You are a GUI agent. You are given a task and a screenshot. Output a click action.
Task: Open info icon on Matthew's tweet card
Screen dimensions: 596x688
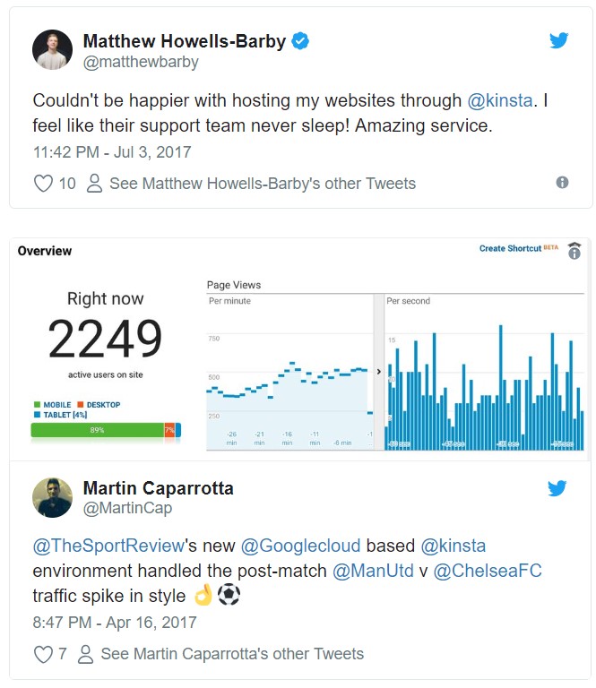562,183
